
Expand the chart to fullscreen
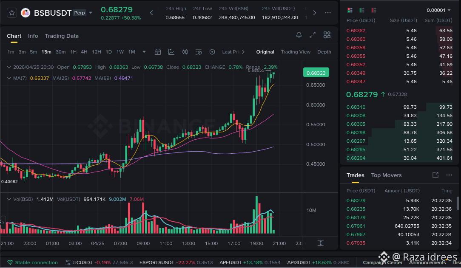313,35
